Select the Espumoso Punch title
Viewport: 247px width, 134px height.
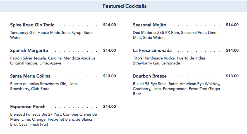coord(28,107)
